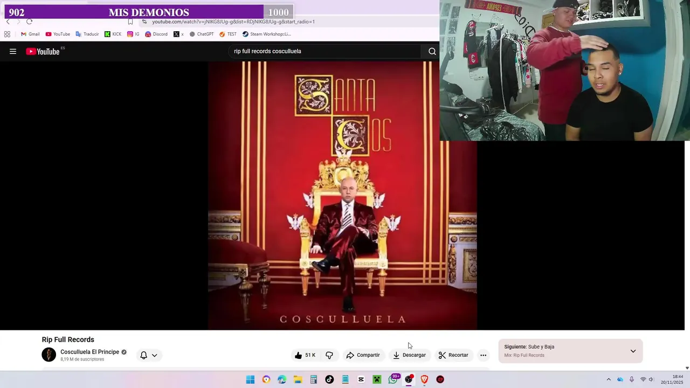Expand the notification options chevron
Screen dimensions: 690x388
(154, 355)
